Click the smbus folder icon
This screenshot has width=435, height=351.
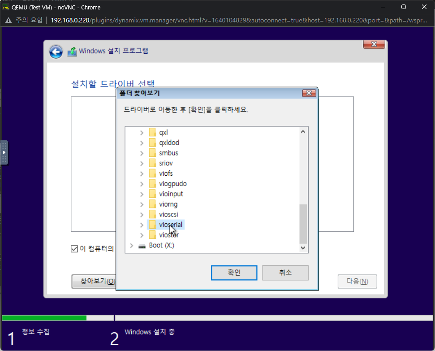152,153
